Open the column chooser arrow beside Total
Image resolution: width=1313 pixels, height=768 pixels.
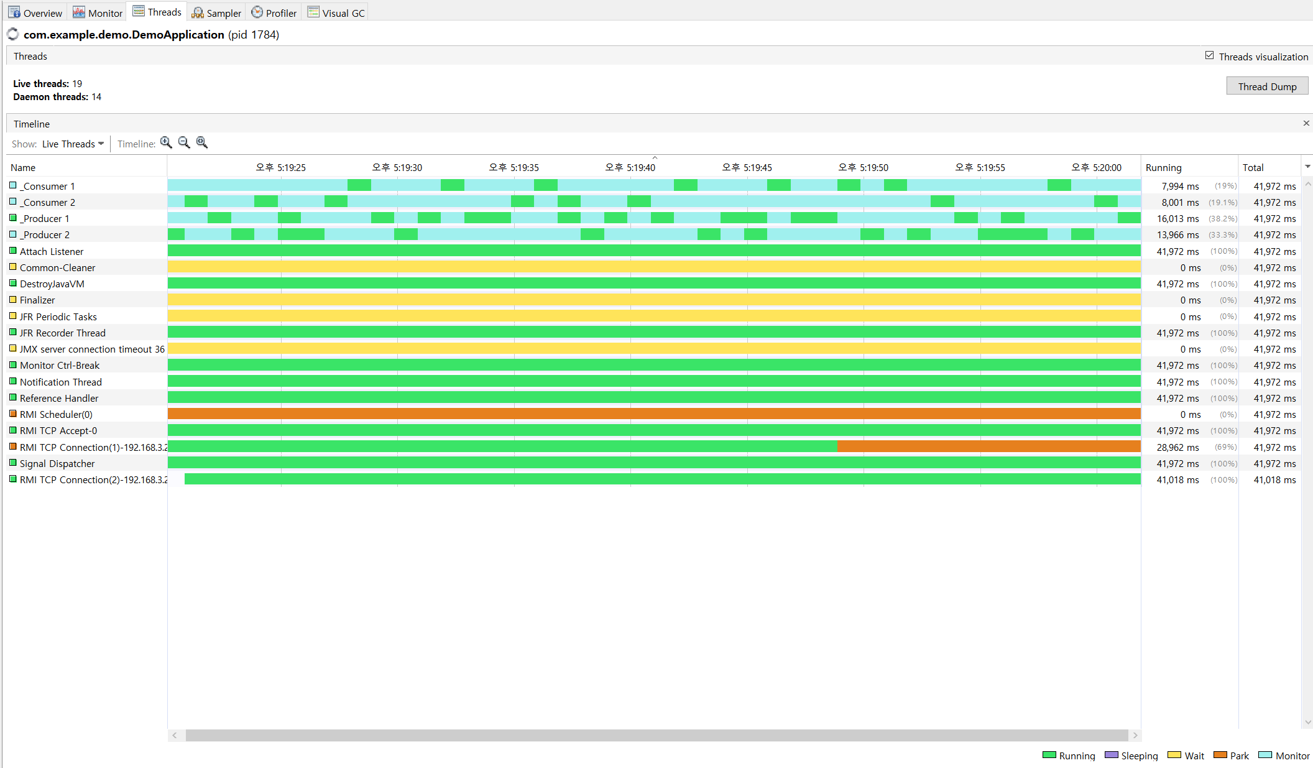click(x=1307, y=167)
